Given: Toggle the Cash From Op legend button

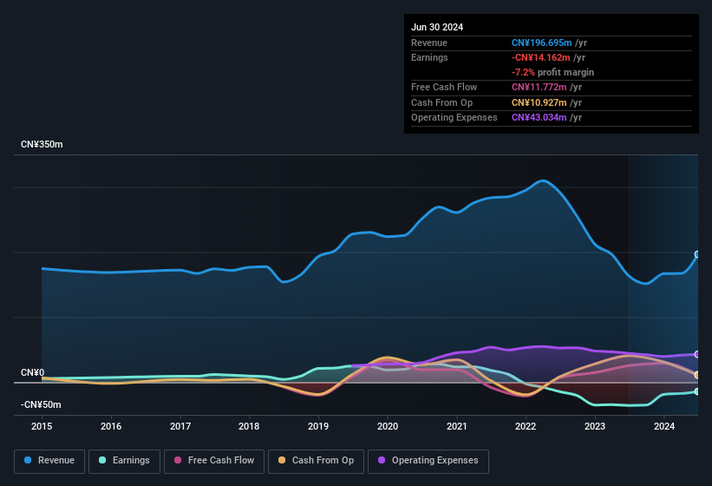Looking at the screenshot, I should click(316, 461).
